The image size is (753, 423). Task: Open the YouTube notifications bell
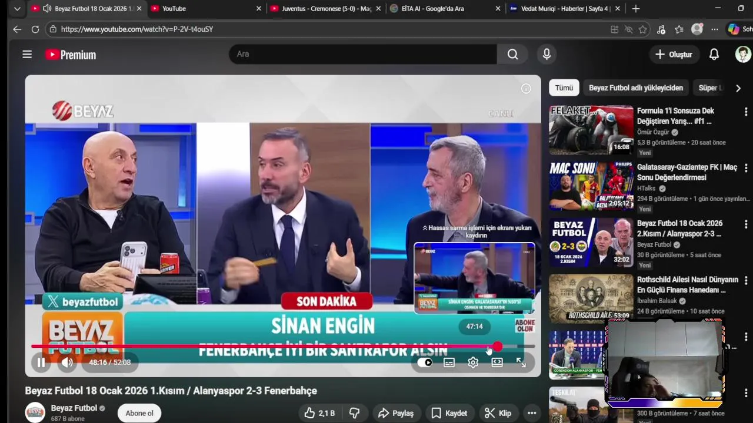pos(714,54)
